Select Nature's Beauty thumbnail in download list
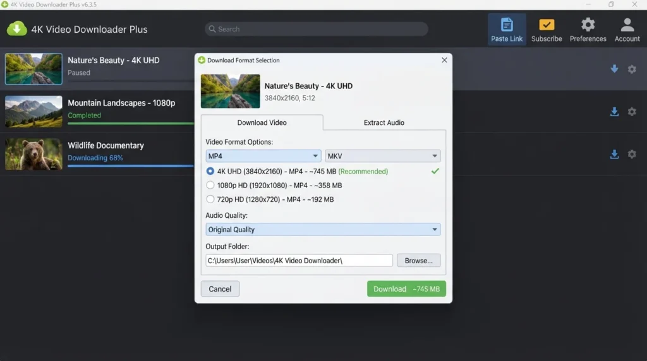The height and width of the screenshot is (361, 647). coord(33,69)
